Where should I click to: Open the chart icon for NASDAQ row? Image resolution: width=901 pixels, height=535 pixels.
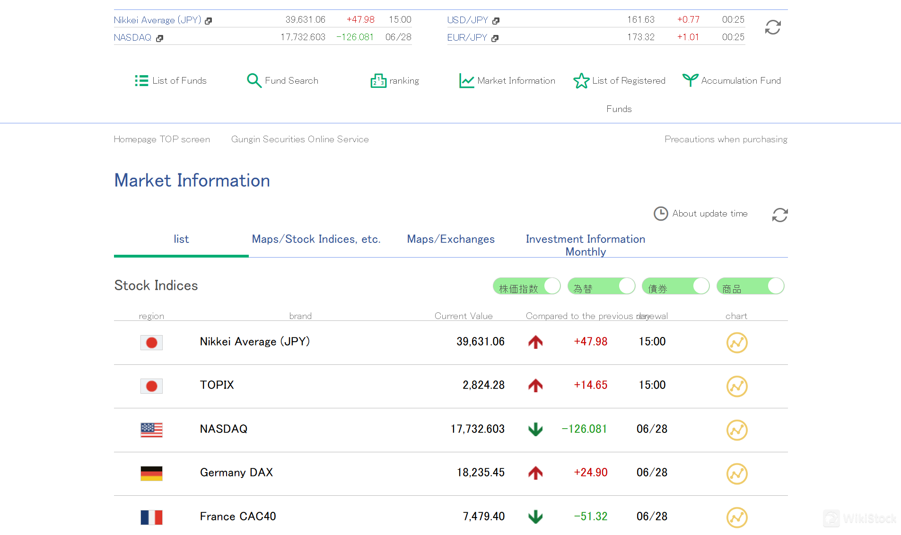click(x=736, y=430)
